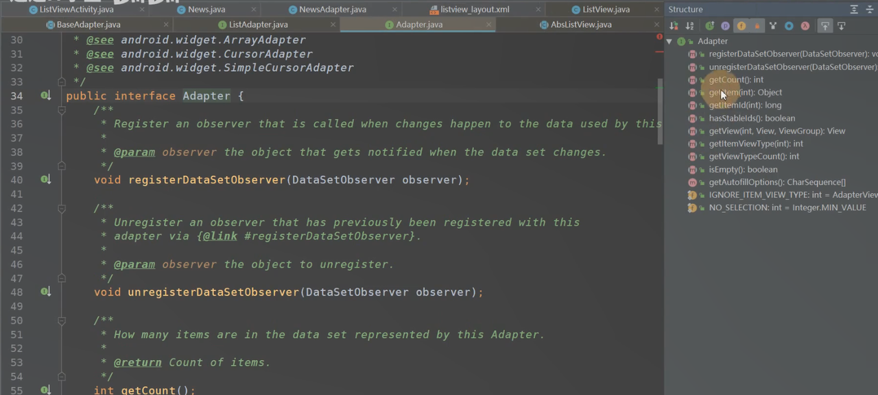Click the Show Inherited icon in Structure

coord(709,26)
